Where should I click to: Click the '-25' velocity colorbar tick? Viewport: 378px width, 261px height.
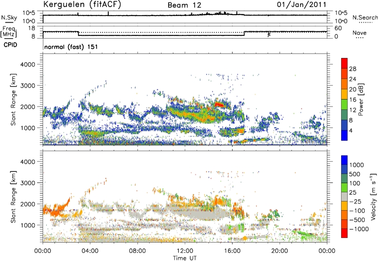(355, 201)
